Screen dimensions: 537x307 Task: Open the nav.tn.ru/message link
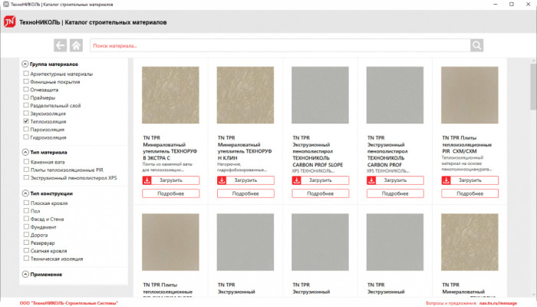[498, 303]
